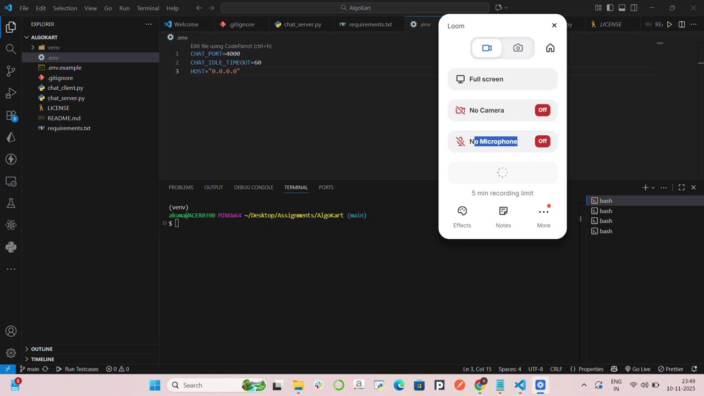Switch Loom to video recording mode
704x396 pixels.
pyautogui.click(x=487, y=48)
